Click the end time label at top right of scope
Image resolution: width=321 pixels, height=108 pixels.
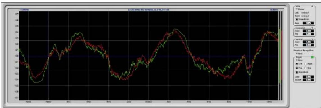(x=274, y=10)
